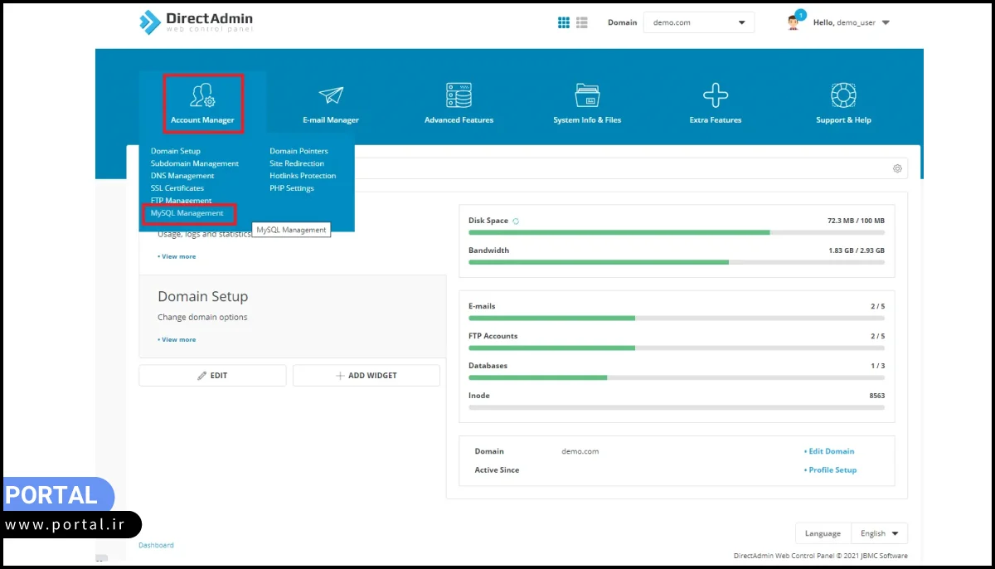The height and width of the screenshot is (569, 995).
Task: Open the Account Manager icon menu
Action: [202, 96]
